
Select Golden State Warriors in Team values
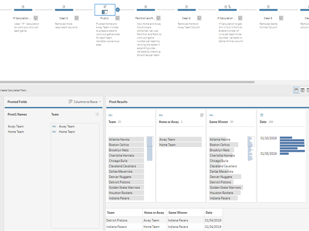click(x=126, y=188)
